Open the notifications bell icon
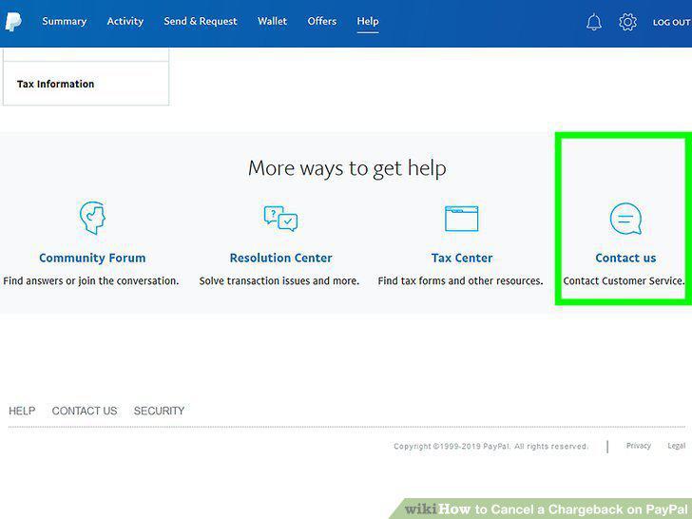Image resolution: width=692 pixels, height=519 pixels. pyautogui.click(x=593, y=22)
